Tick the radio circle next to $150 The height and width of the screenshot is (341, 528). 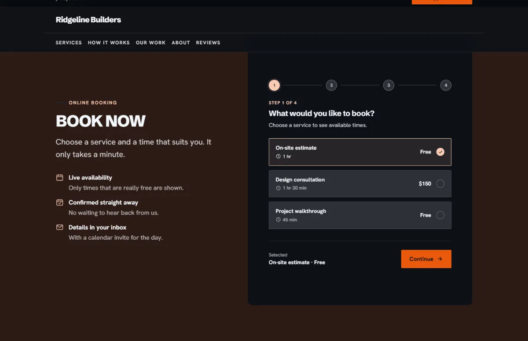pos(440,183)
